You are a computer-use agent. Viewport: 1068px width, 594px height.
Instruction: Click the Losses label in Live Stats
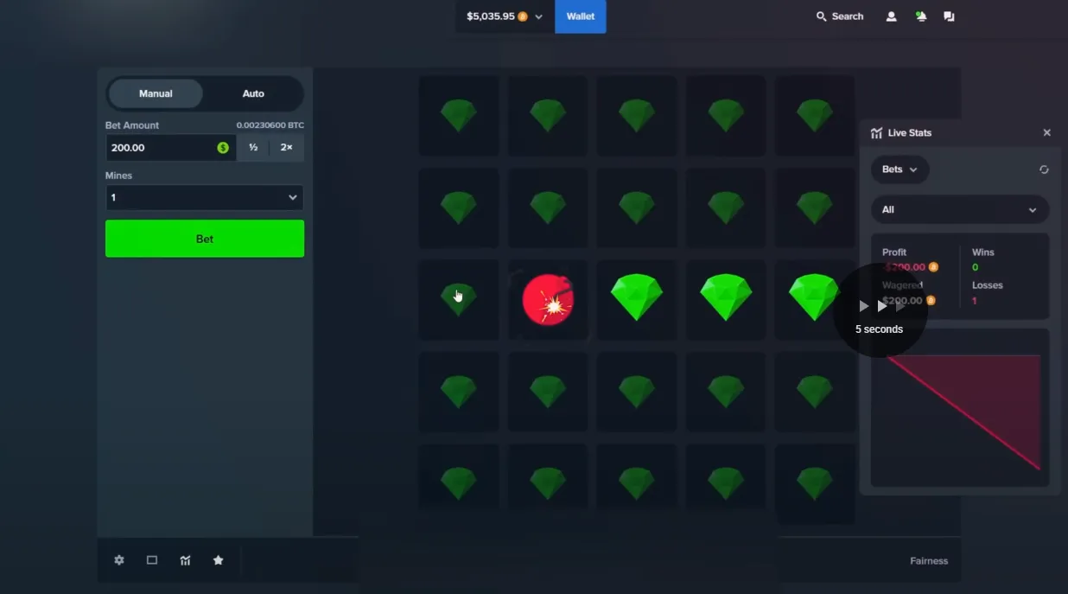(988, 285)
